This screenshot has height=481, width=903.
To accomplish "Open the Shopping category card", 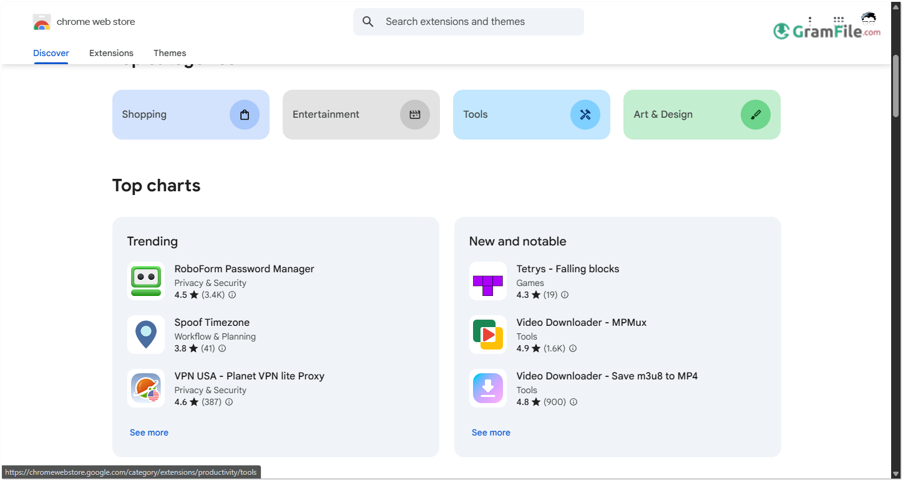I will [x=191, y=115].
